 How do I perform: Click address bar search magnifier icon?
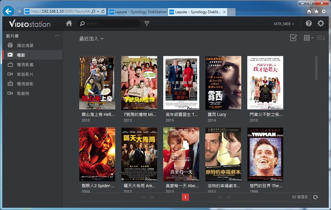[93, 11]
